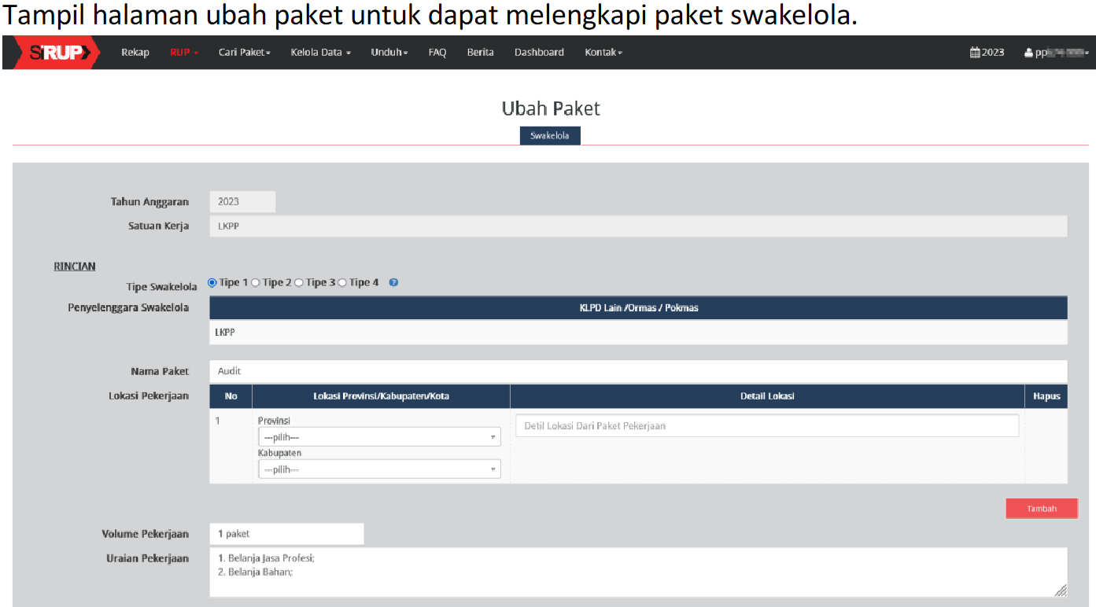This screenshot has width=1096, height=607.
Task: Open the Kabupaten dropdown
Action: [x=379, y=469]
